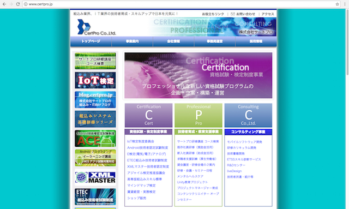Screen dimensions: 349x209
Task: Click the page vertical scrollbar
Action: (x=347, y=43)
